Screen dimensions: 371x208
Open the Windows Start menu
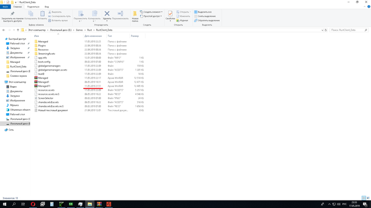click(5, 204)
